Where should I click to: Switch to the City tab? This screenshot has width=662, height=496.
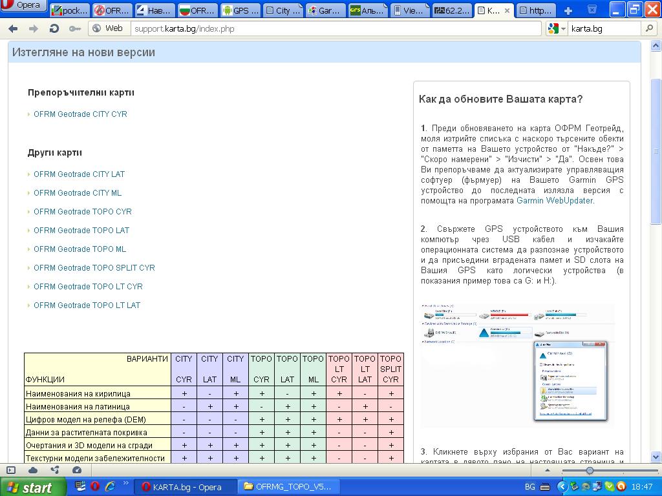point(282,10)
